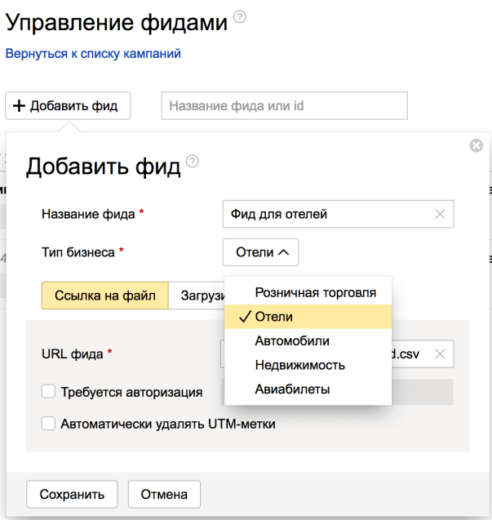Cancel with Отмена button
Image resolution: width=492 pixels, height=520 pixels.
[165, 494]
